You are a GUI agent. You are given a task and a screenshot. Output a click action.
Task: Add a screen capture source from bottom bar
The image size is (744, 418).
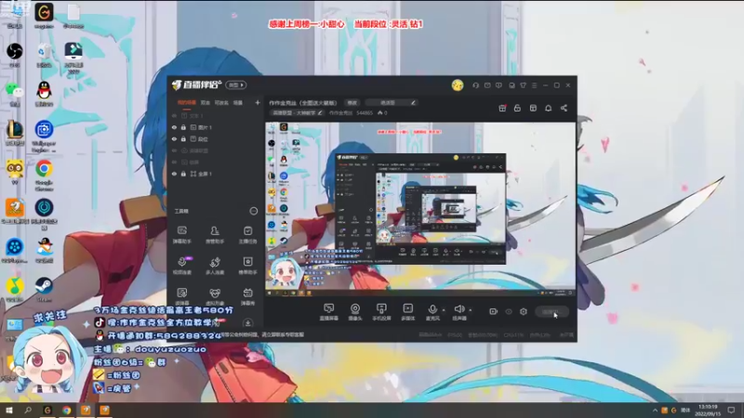(329, 312)
